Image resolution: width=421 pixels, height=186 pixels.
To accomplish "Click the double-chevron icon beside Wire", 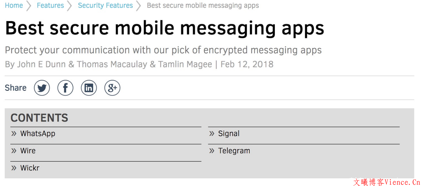I will tap(14, 151).
